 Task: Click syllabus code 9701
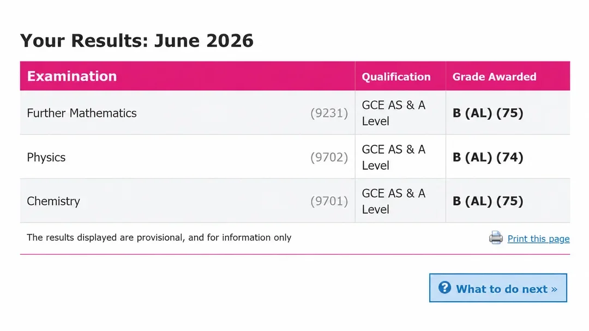329,201
